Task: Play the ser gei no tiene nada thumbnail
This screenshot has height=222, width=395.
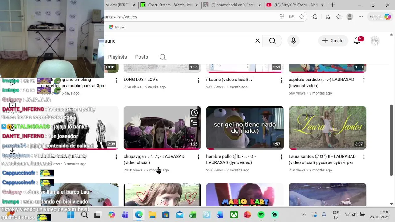Action: click(245, 128)
